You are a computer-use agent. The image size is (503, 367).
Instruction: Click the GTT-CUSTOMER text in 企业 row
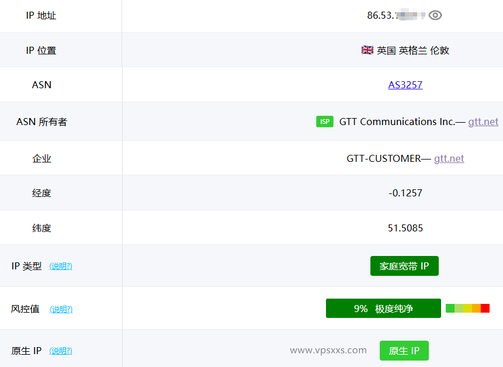point(387,158)
